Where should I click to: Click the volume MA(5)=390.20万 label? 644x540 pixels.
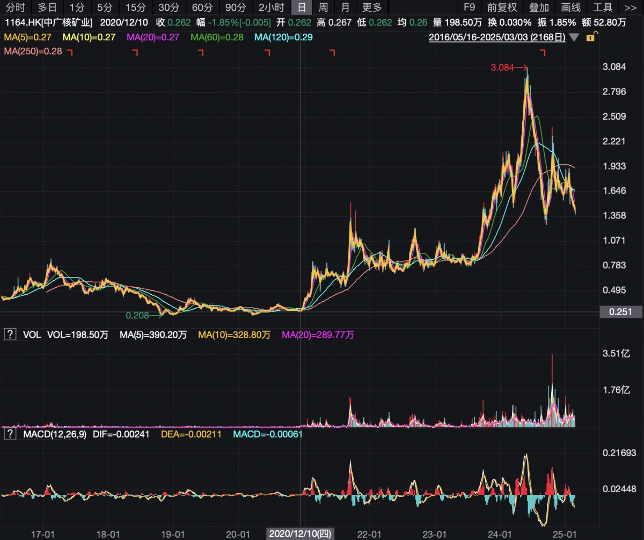click(x=153, y=335)
